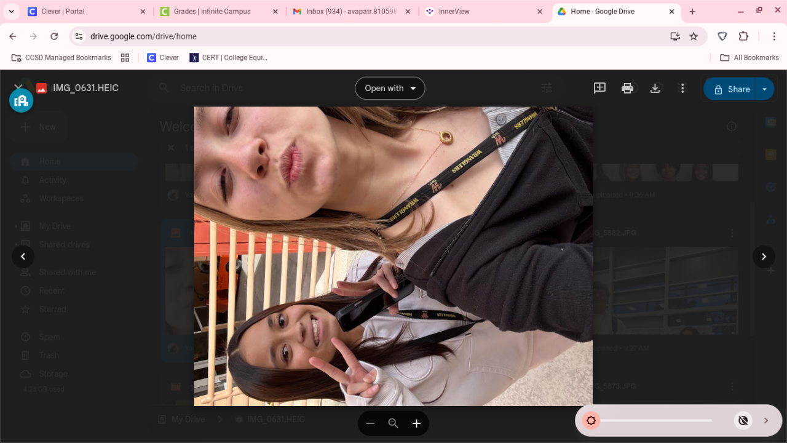This screenshot has width=787, height=443.
Task: Expand the Share options dropdown arrow
Action: click(764, 89)
